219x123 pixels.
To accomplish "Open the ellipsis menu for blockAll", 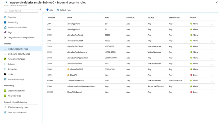I will (212, 76).
